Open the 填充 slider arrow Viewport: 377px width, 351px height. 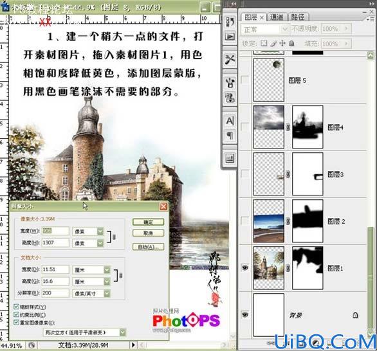(347, 44)
